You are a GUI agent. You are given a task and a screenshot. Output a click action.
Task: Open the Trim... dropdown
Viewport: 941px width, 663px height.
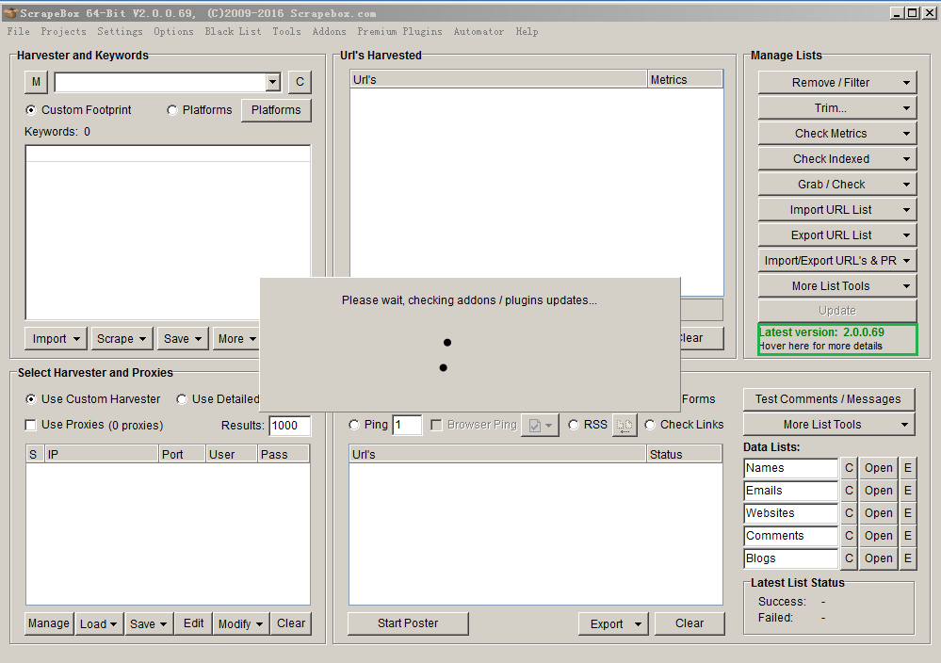click(837, 108)
